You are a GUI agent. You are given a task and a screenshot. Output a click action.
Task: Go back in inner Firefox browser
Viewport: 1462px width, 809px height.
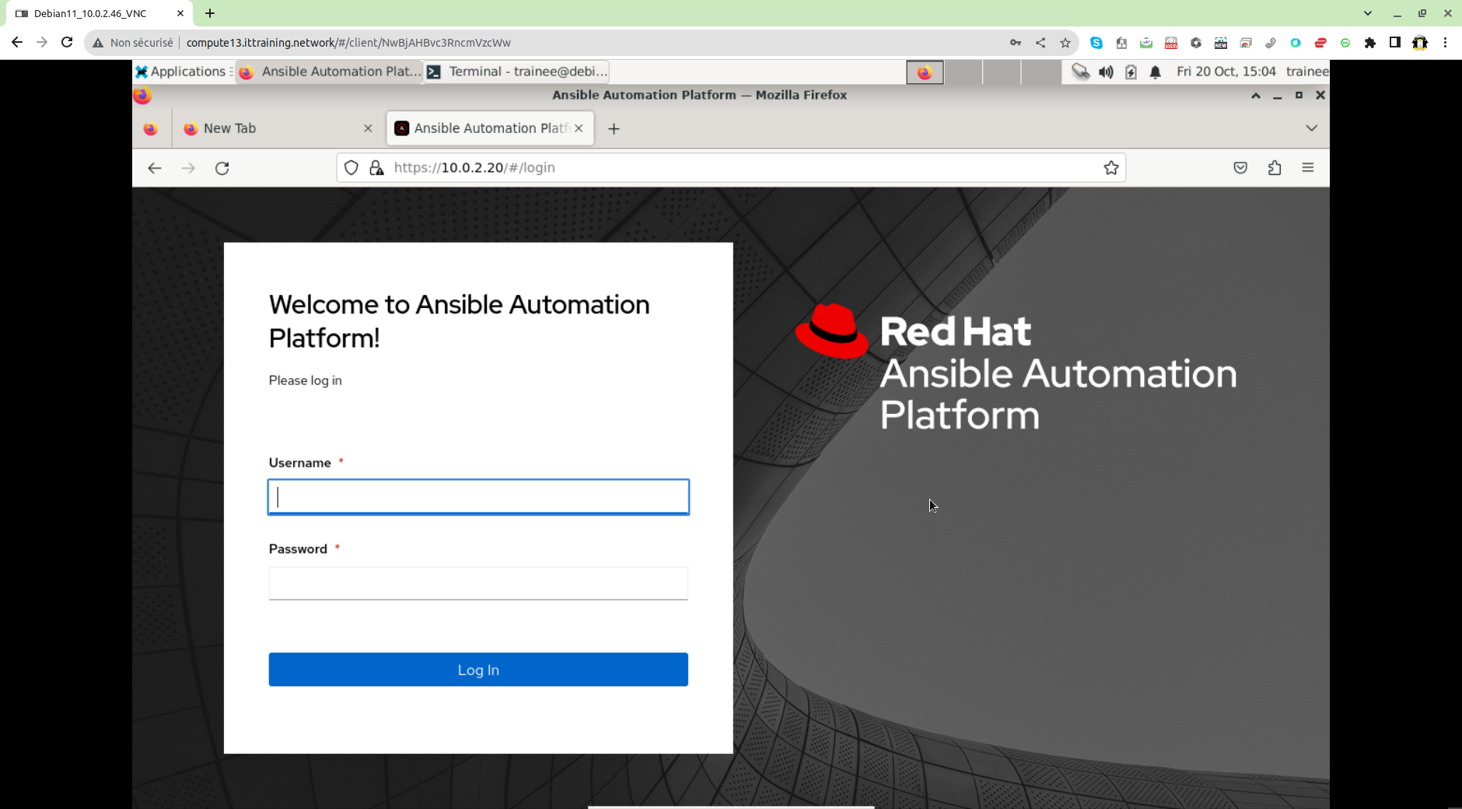[155, 168]
